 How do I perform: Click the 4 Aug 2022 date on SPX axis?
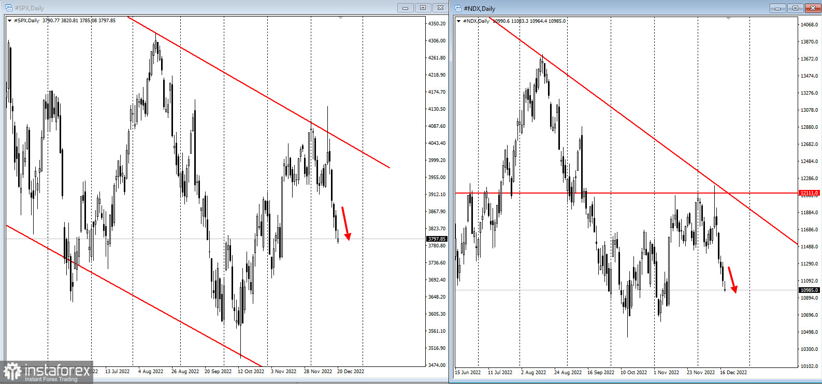click(151, 372)
